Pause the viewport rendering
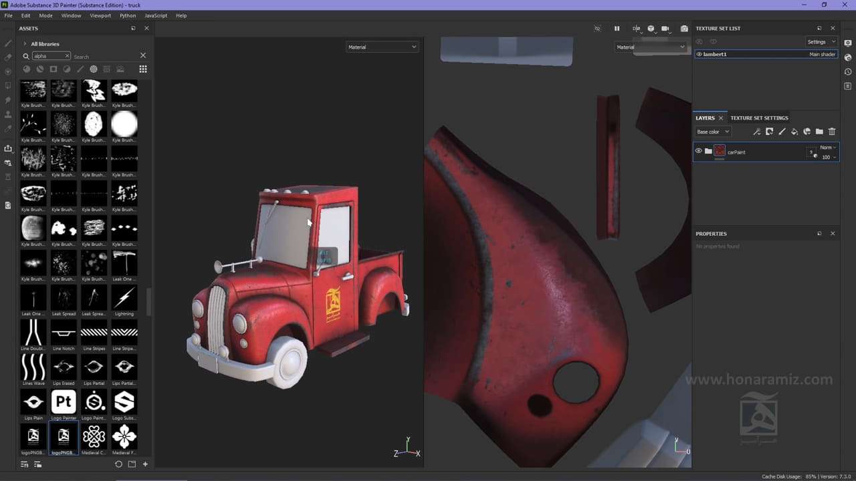Image resolution: width=856 pixels, height=481 pixels. pos(617,29)
